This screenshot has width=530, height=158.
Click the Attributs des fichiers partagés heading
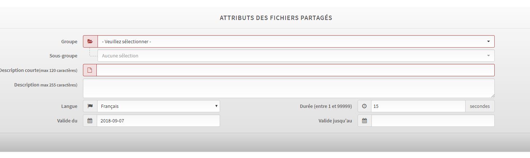pos(276,18)
